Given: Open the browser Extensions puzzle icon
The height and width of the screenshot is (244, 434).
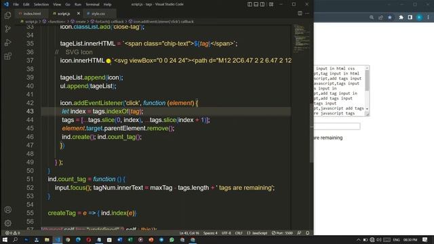Looking at the screenshot, I should 401,18.
